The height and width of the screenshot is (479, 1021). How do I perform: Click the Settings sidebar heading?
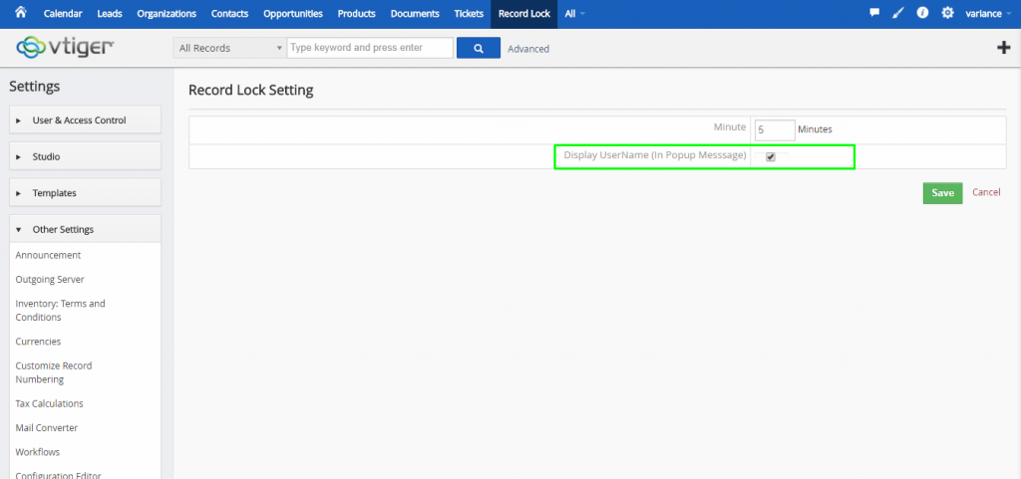tap(35, 87)
